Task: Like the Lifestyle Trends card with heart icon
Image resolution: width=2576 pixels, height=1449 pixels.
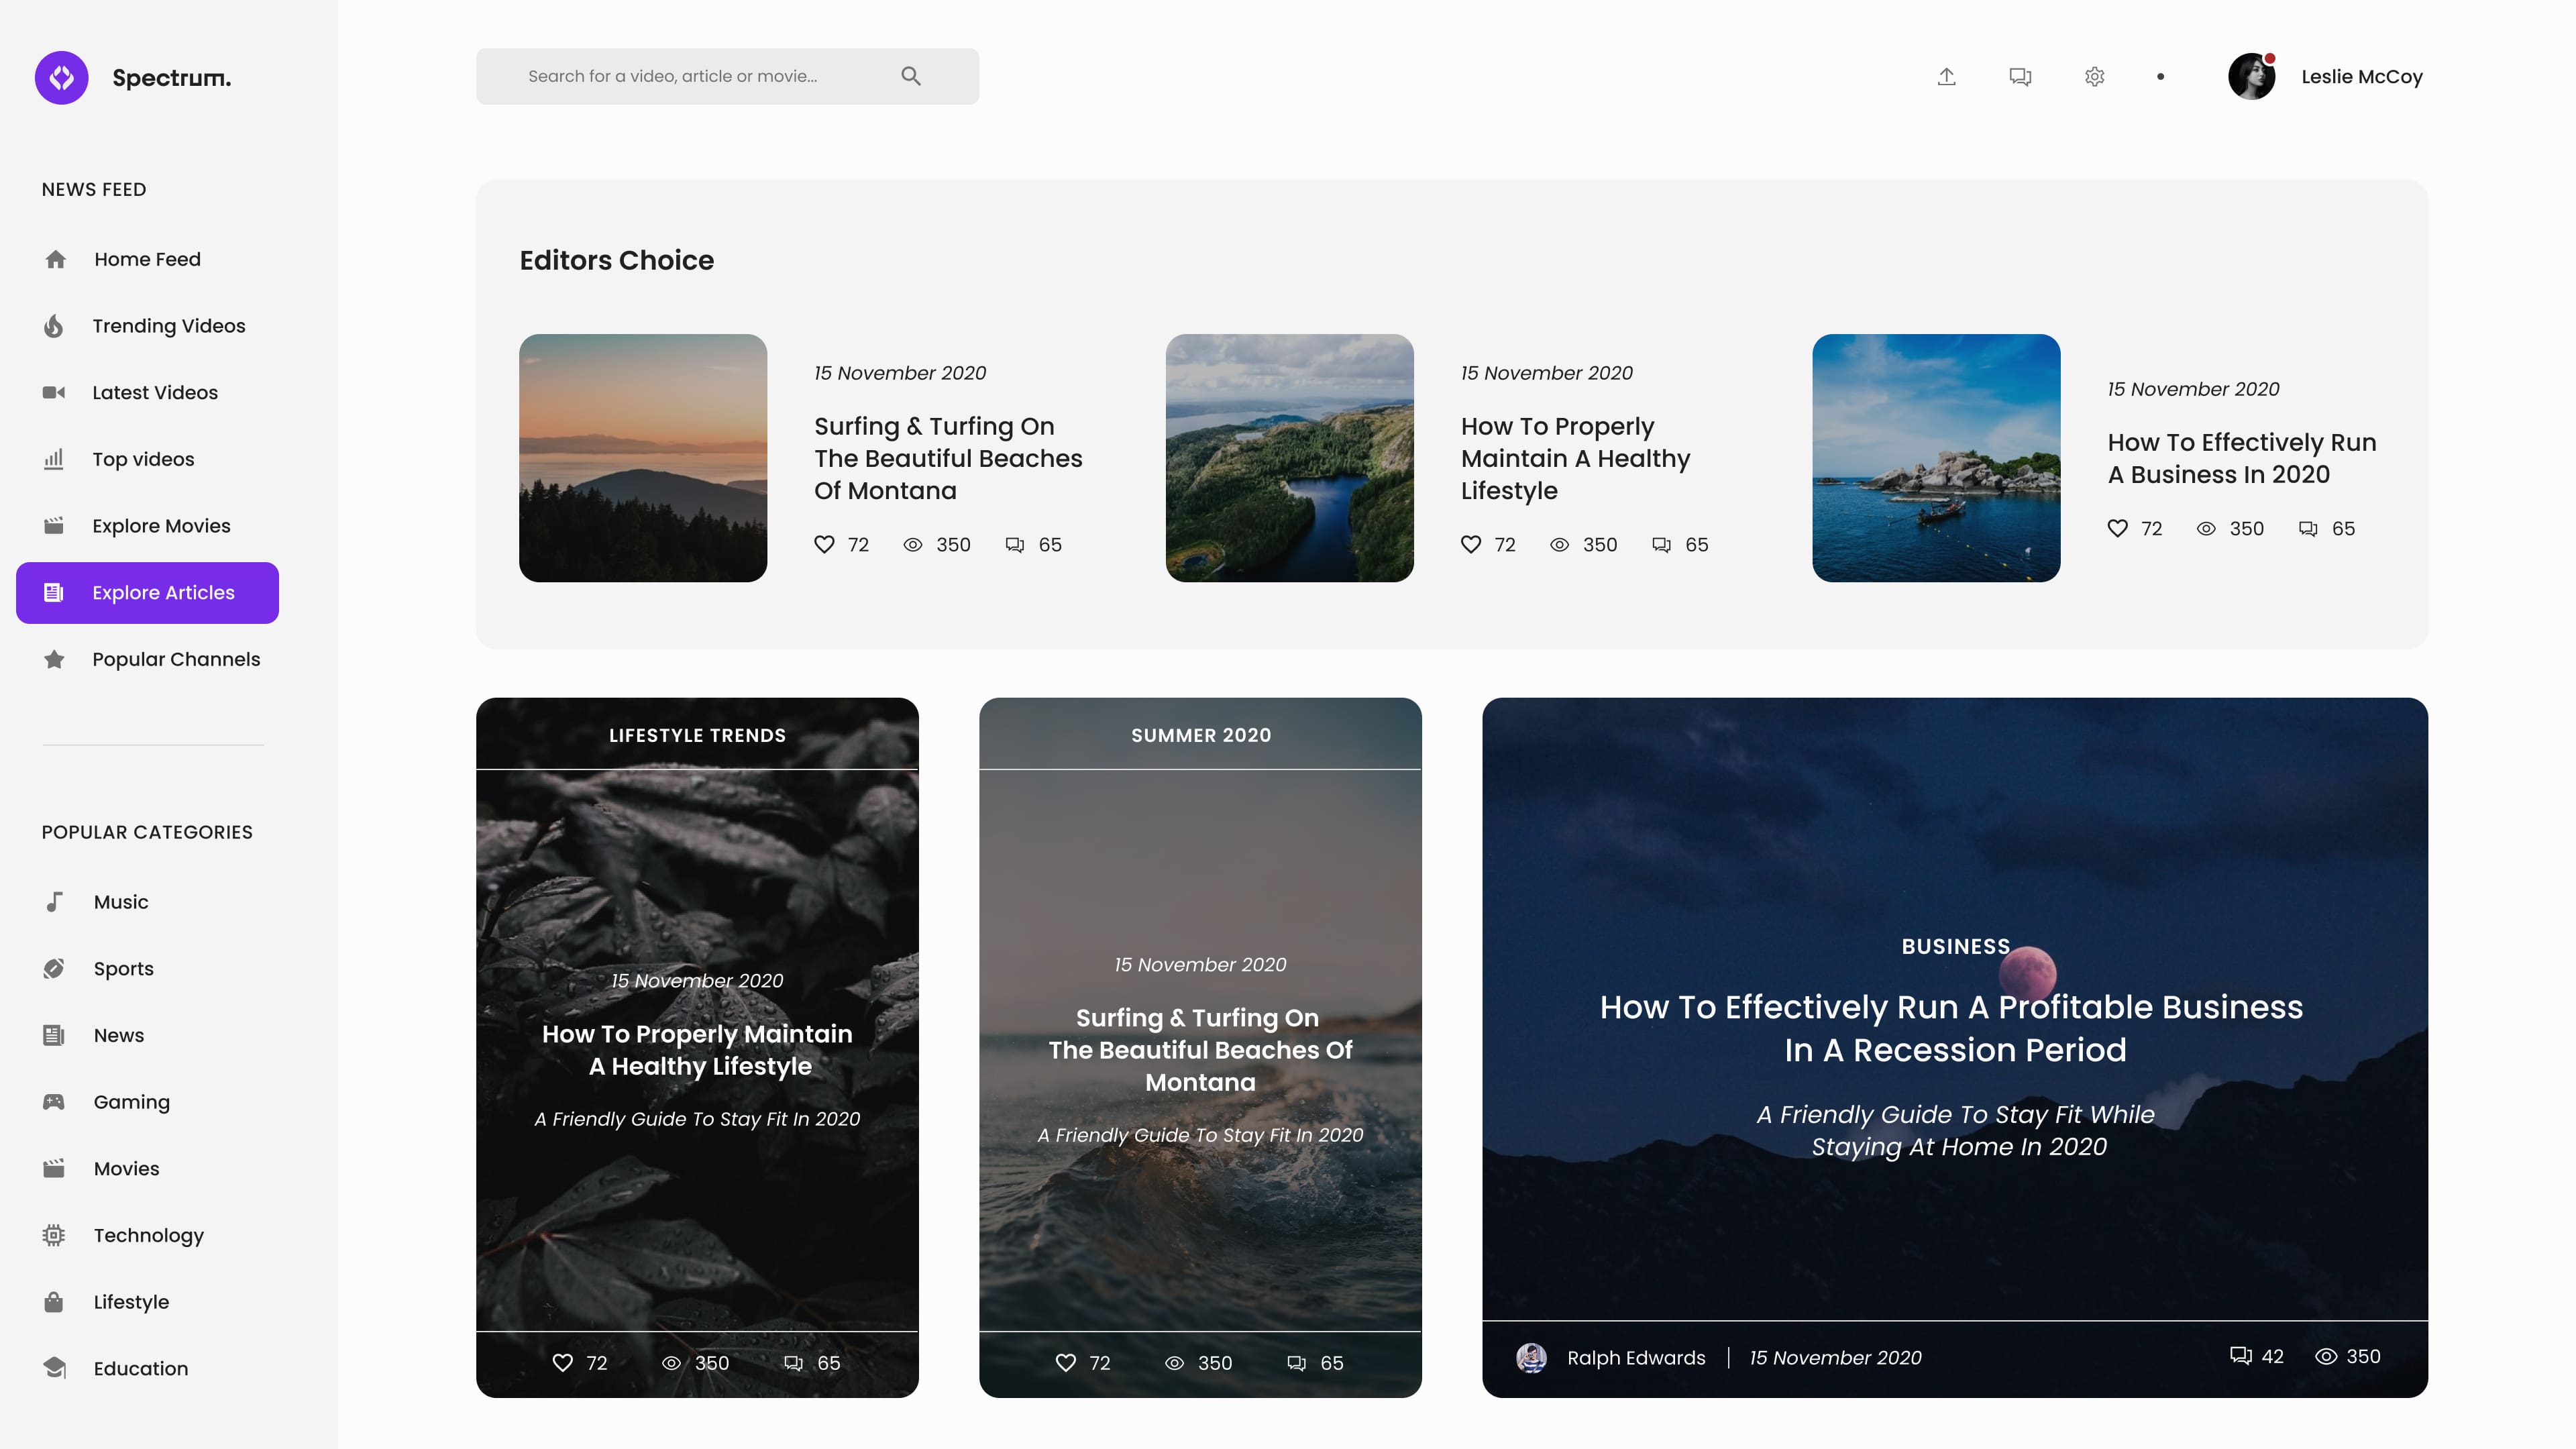Action: click(563, 1363)
